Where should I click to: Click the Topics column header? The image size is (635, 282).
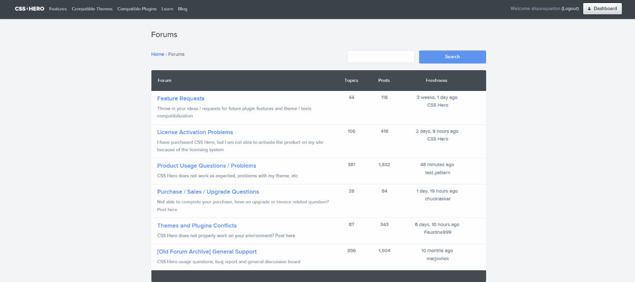pyautogui.click(x=351, y=80)
